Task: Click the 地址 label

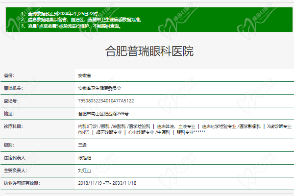Action: (9, 114)
